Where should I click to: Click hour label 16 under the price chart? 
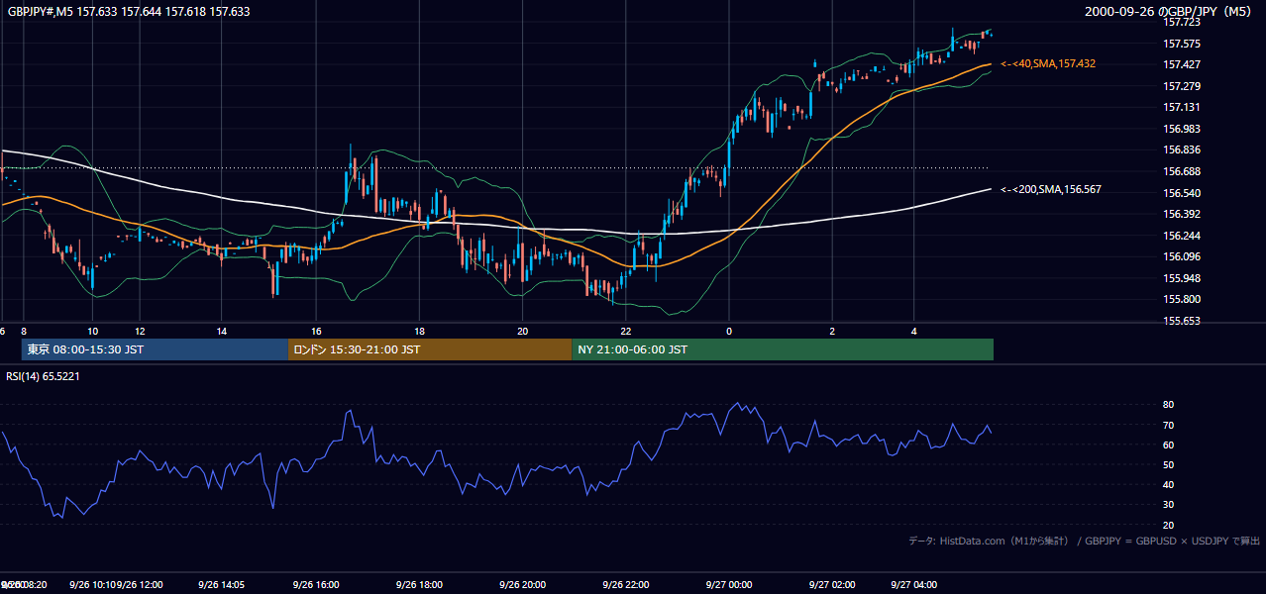316,331
